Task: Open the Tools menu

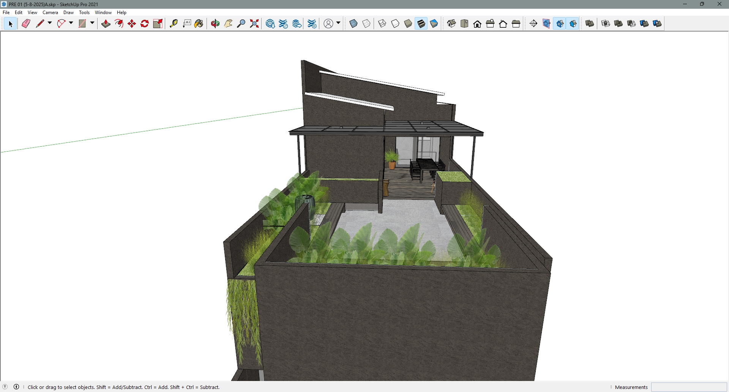Action: [x=84, y=13]
